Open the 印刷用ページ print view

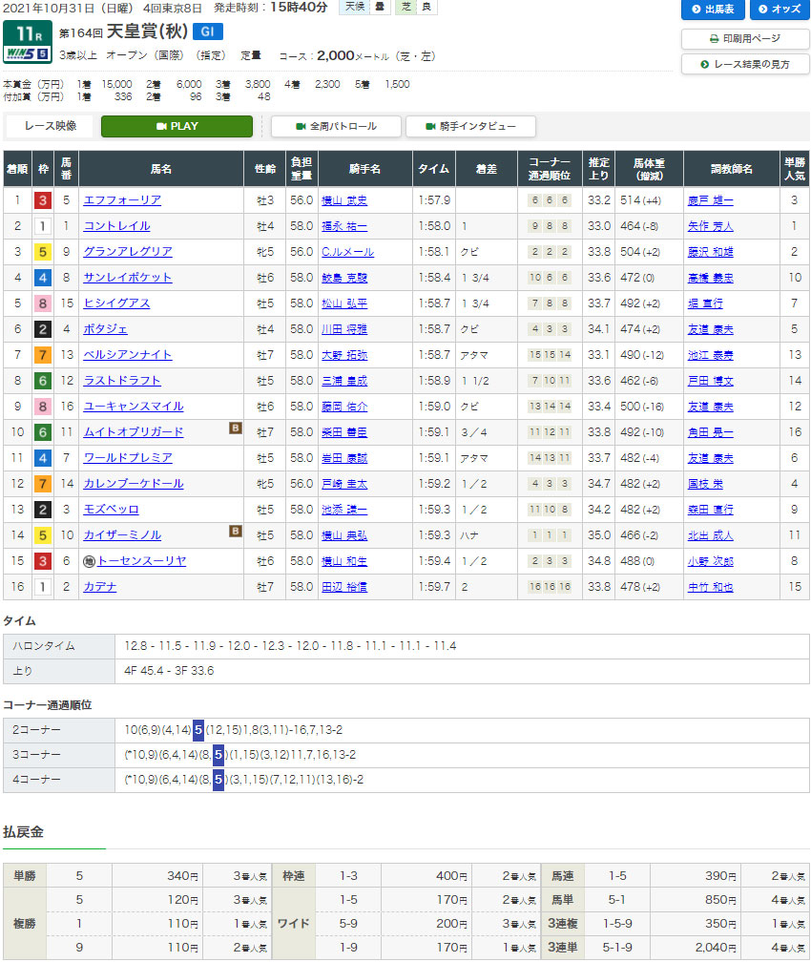point(745,39)
